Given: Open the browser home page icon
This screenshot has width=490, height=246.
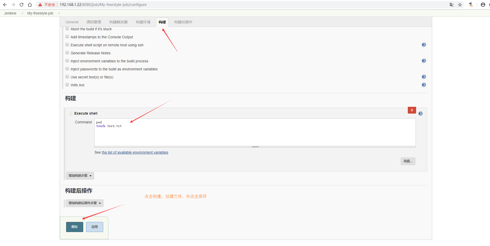Looking at the screenshot, I should (x=30, y=5).
